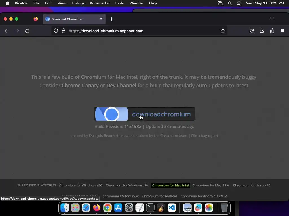Go back with the browser back arrow

[x=7, y=31]
